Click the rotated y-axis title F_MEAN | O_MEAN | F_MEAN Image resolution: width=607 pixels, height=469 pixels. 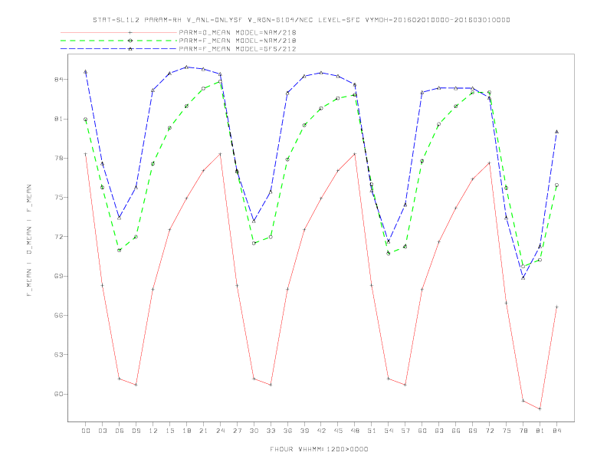pyautogui.click(x=29, y=241)
